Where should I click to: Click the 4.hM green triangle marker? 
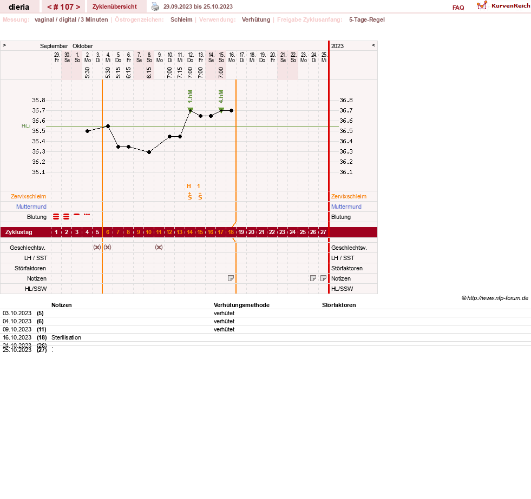pyautogui.click(x=221, y=110)
